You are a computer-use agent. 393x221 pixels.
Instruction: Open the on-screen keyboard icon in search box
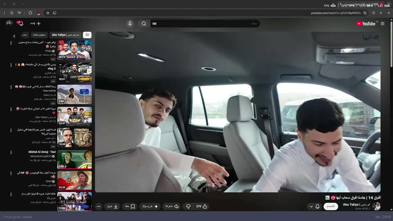(154, 24)
